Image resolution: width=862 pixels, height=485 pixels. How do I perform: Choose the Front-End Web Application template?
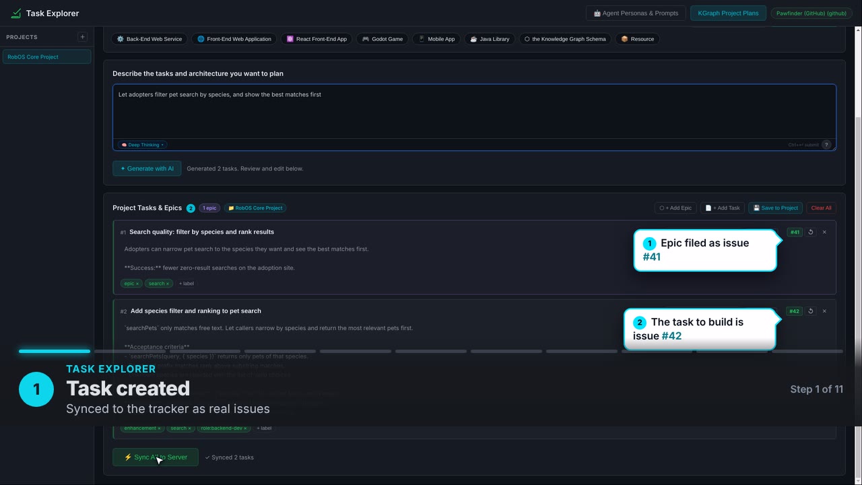click(x=234, y=39)
